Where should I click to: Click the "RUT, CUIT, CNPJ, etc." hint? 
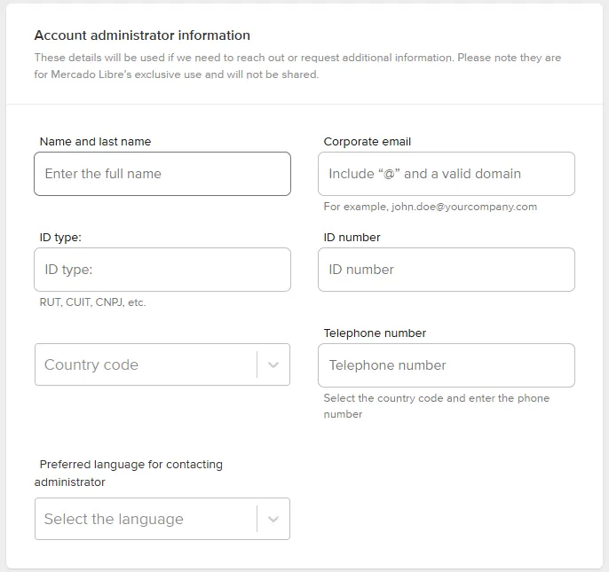point(92,302)
